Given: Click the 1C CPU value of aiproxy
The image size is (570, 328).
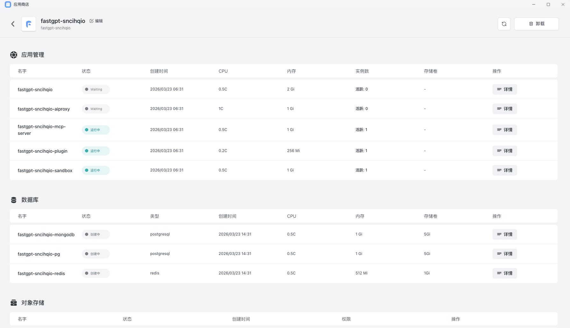Looking at the screenshot, I should 221,109.
